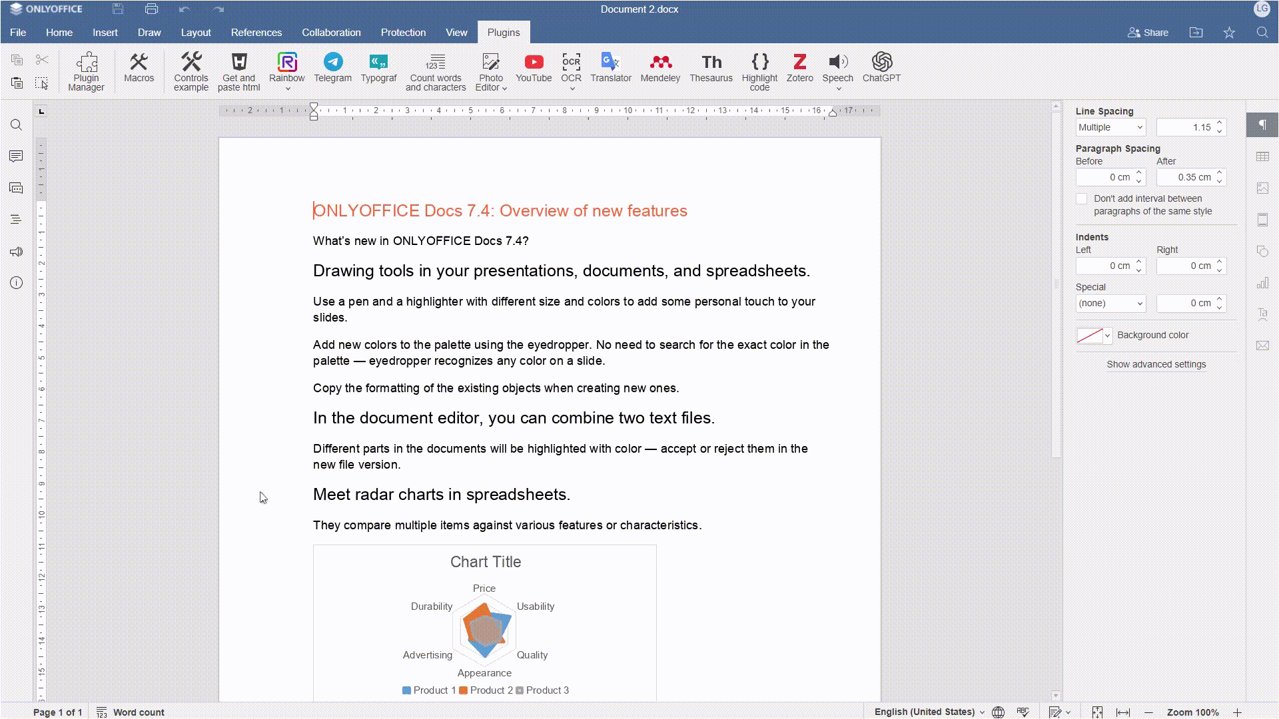Open the Comments panel on the left
Screen dimensions: 1279x719
(x=16, y=156)
